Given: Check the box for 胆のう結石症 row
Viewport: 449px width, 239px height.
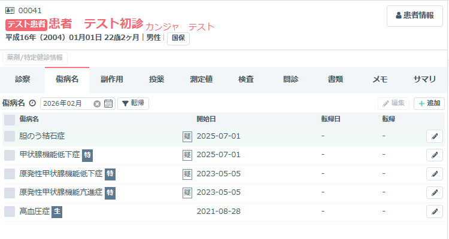Looking at the screenshot, I should coord(10,136).
